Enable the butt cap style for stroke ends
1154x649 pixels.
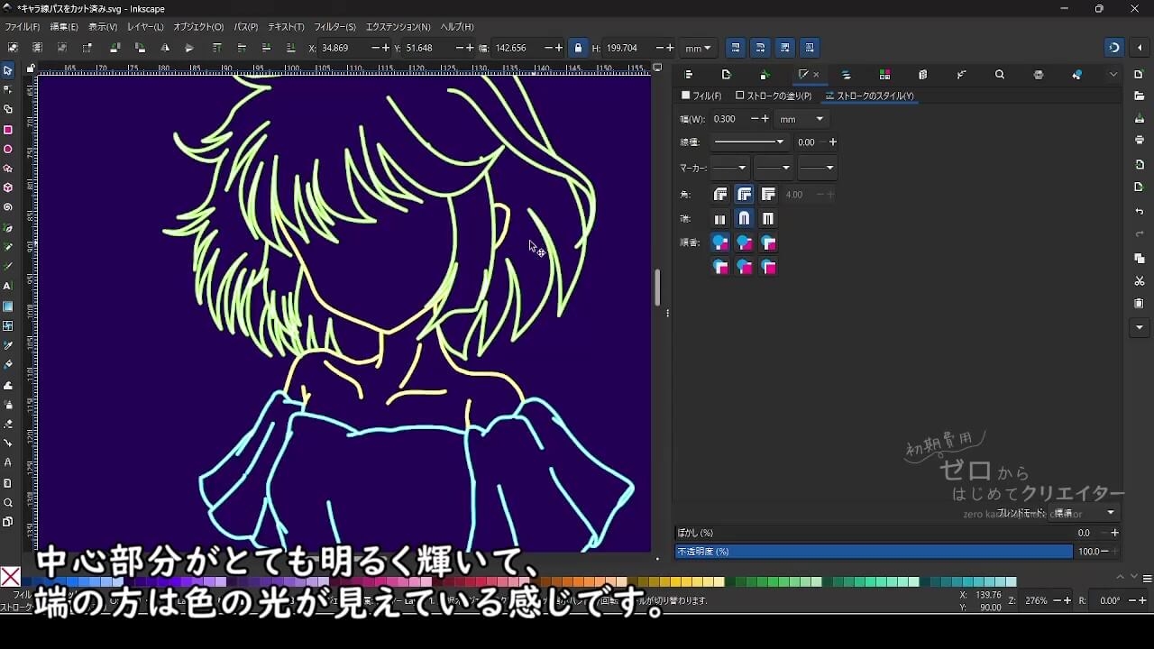[x=719, y=218]
